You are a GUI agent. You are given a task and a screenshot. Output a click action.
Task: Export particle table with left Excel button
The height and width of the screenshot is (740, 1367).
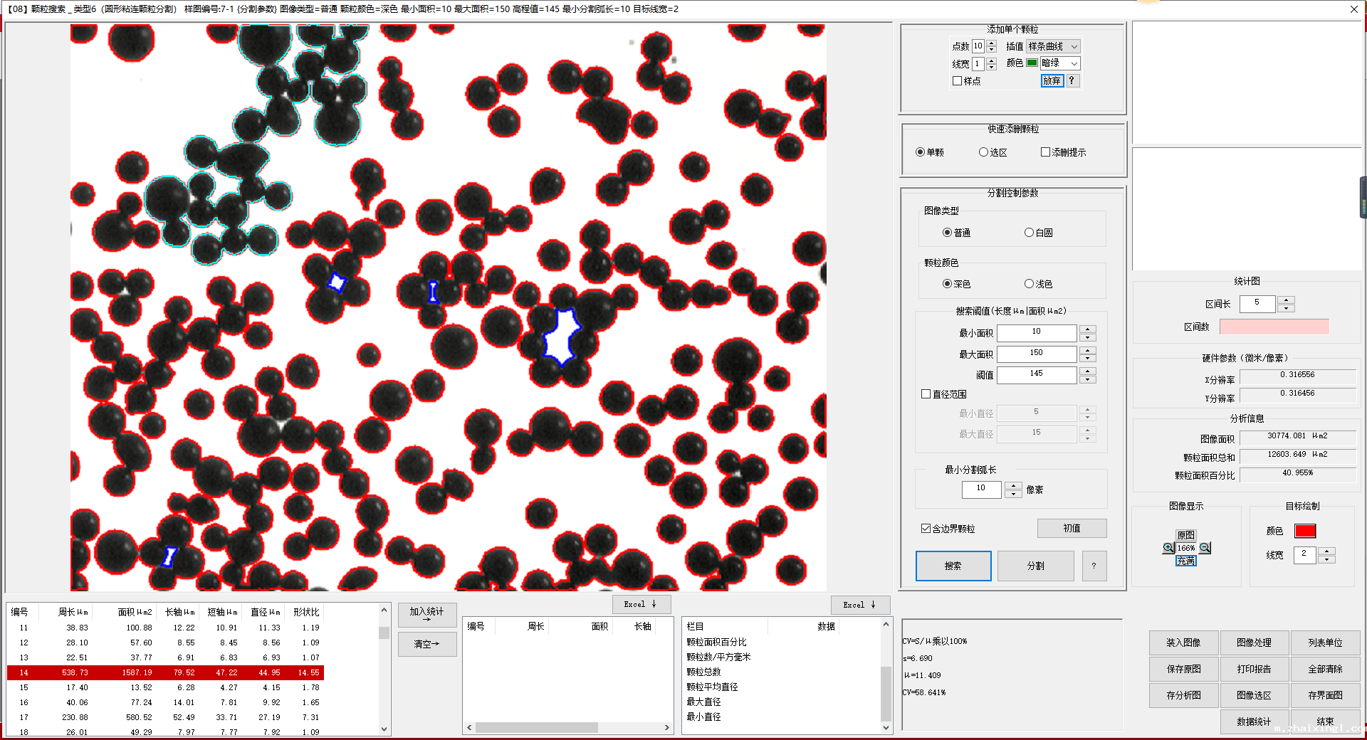640,604
